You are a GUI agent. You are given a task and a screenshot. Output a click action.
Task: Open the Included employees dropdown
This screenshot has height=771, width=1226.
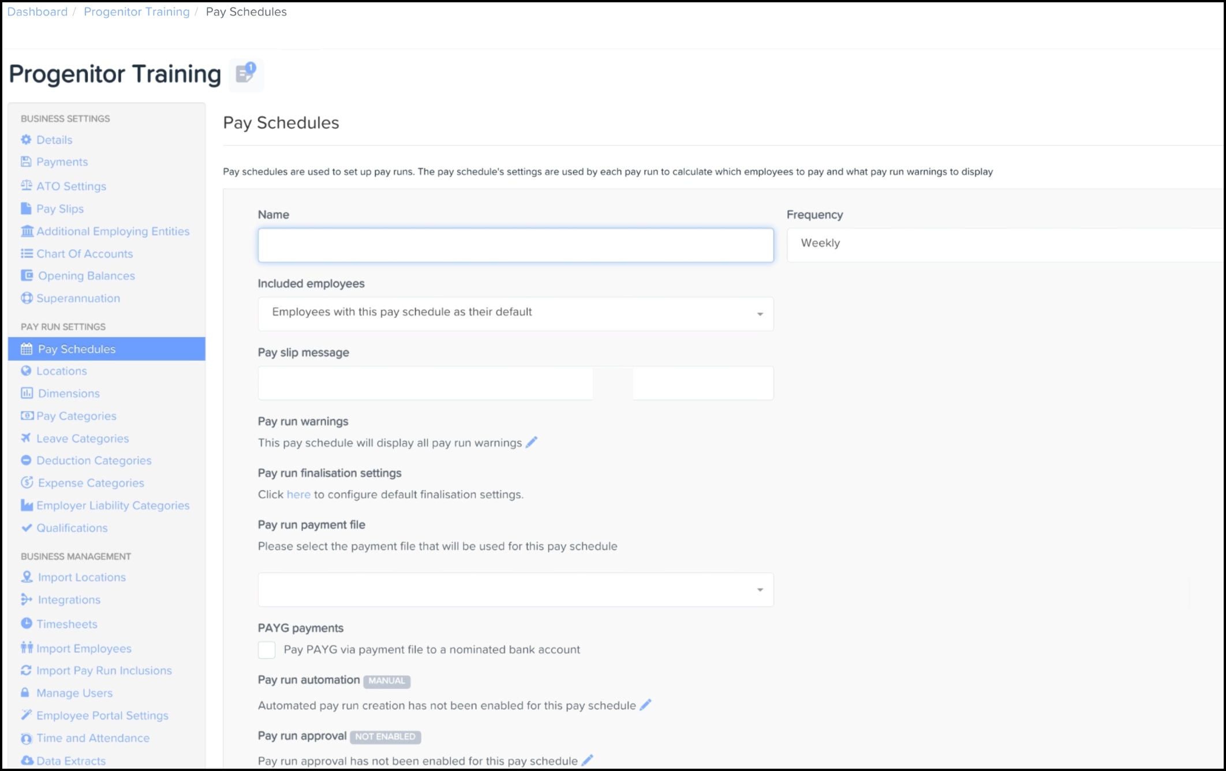pyautogui.click(x=515, y=314)
